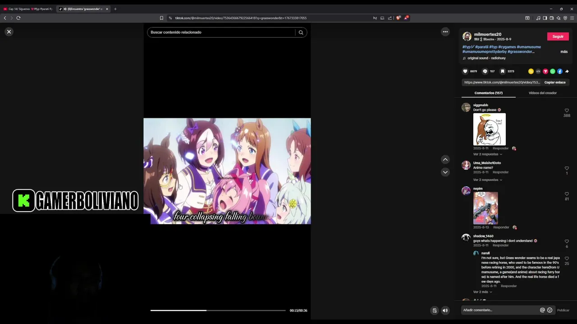
Task: Open the #umamusume hashtag link
Action: pos(529,47)
